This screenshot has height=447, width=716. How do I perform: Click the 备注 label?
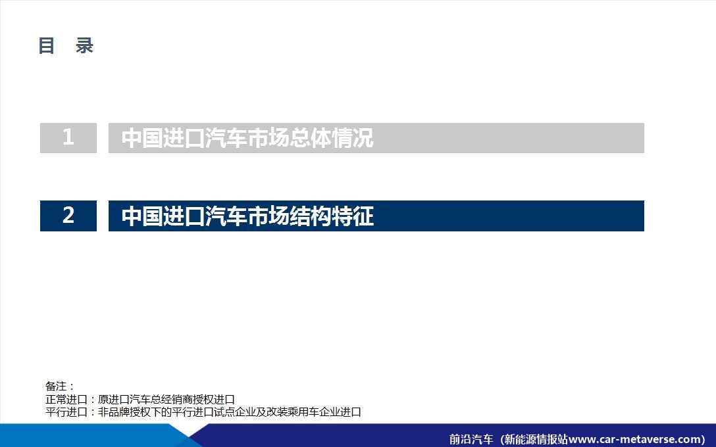pyautogui.click(x=59, y=387)
